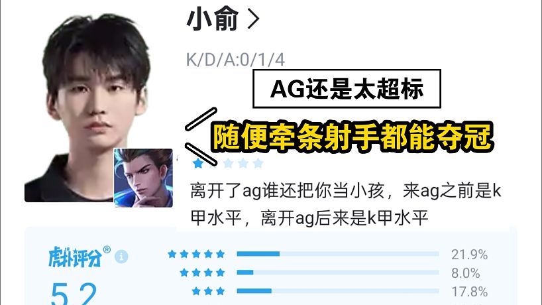Viewport: 542px width, 305px height.
Task: Select the four-star row icons
Action: (x=202, y=273)
